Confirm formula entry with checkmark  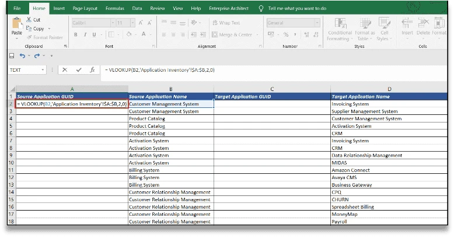click(x=79, y=70)
